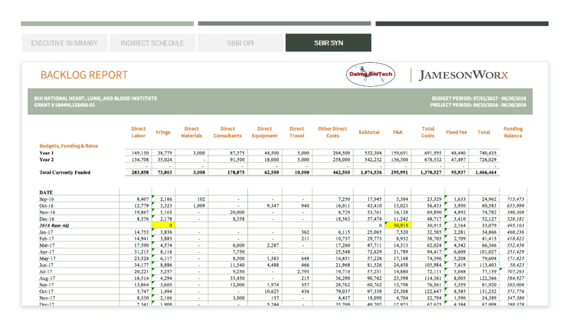Click the JamesonWorx logo
Screen dimensions: 569x320
pos(464,75)
